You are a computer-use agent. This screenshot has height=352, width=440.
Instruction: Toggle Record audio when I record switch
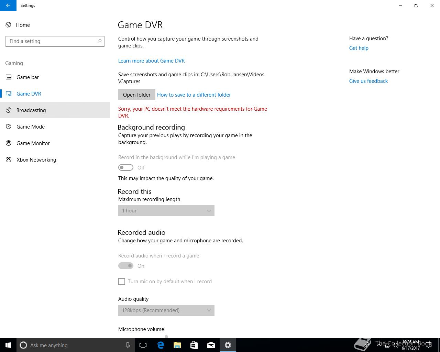pyautogui.click(x=126, y=266)
